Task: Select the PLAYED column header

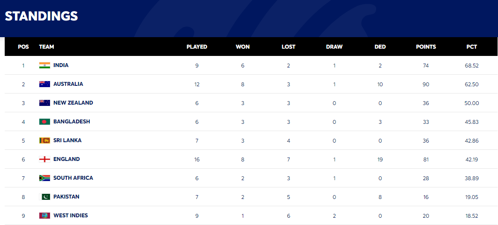Action: pyautogui.click(x=197, y=47)
